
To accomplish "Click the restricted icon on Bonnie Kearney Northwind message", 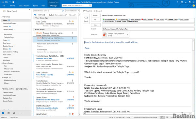I will pos(73,106).
